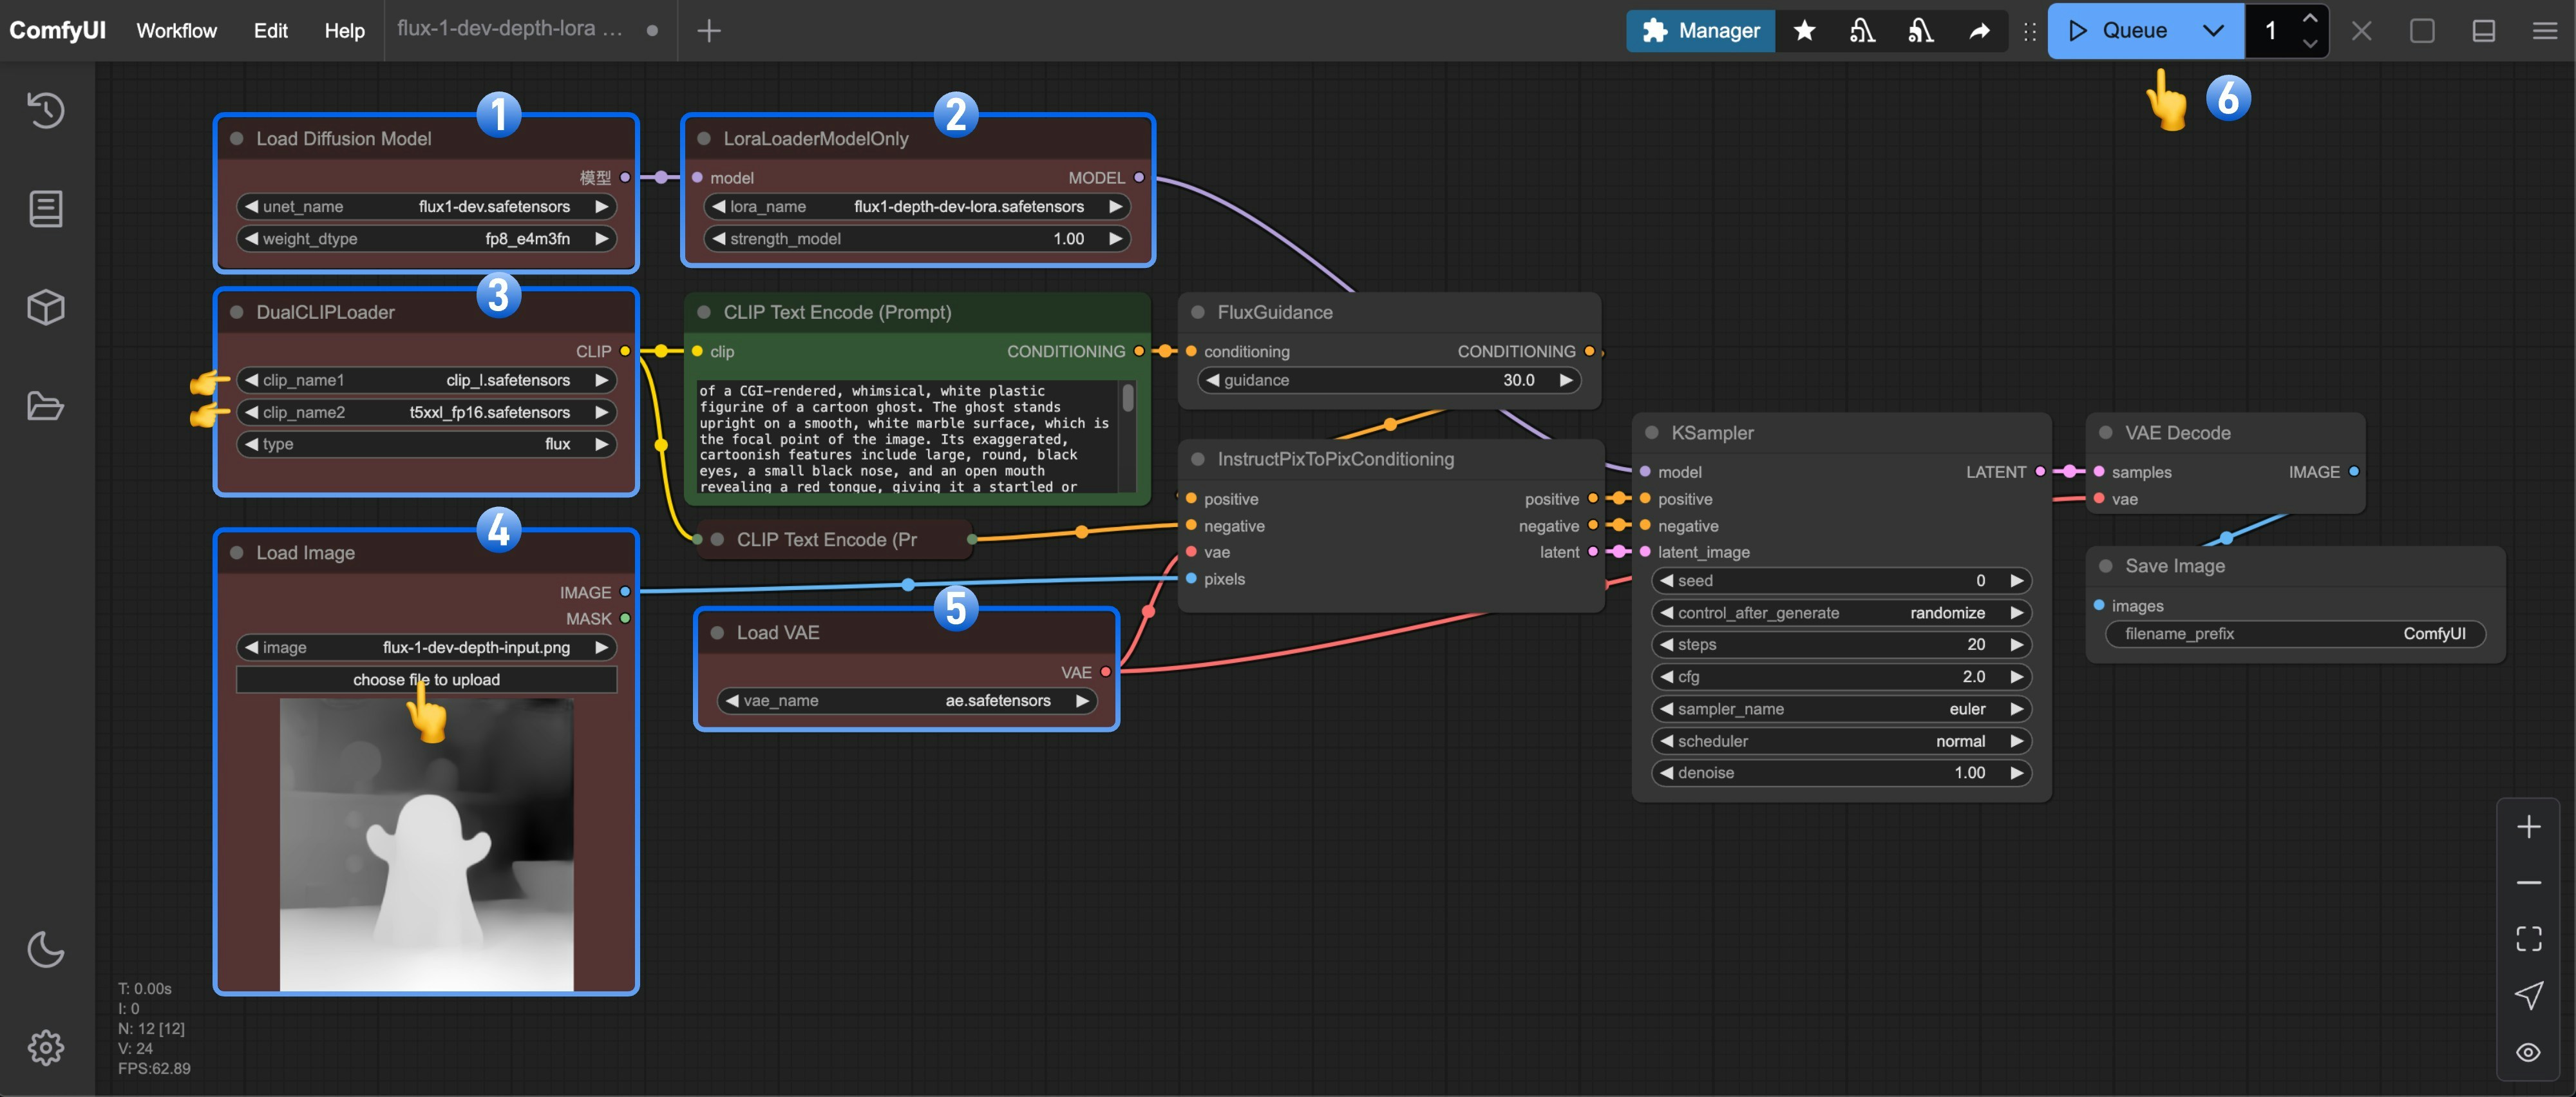Open the node library sidebar
The image size is (2576, 1097).
coord(45,208)
